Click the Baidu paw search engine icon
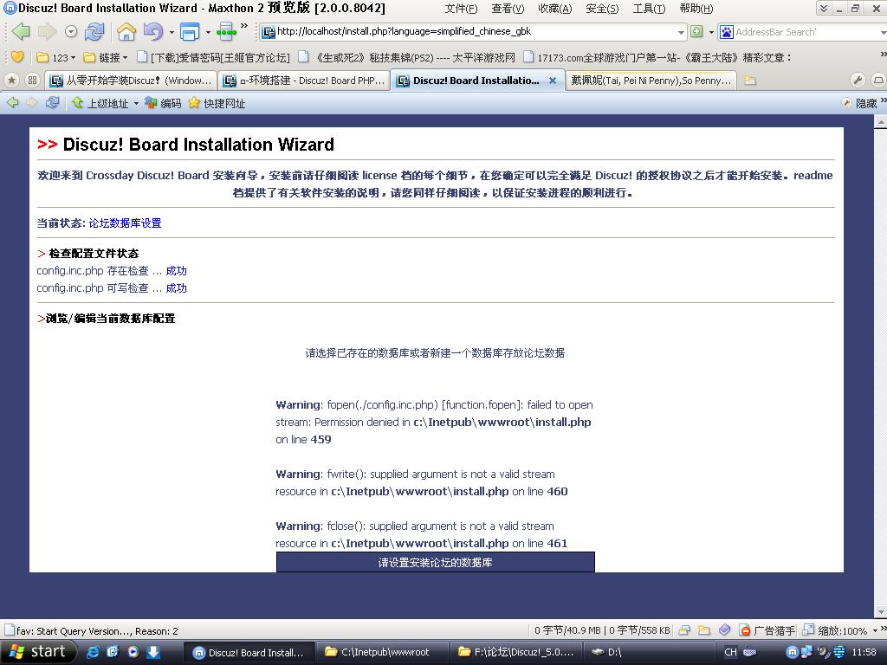This screenshot has width=887, height=665. [727, 32]
